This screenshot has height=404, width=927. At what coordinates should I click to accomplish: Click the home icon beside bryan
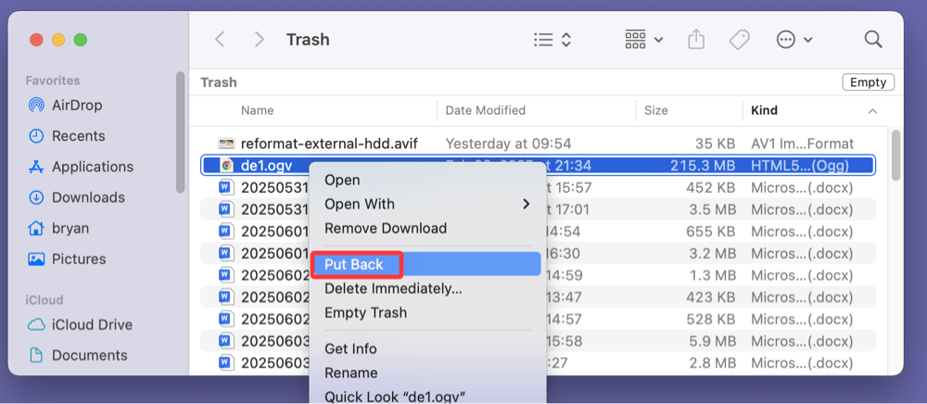[x=36, y=228]
